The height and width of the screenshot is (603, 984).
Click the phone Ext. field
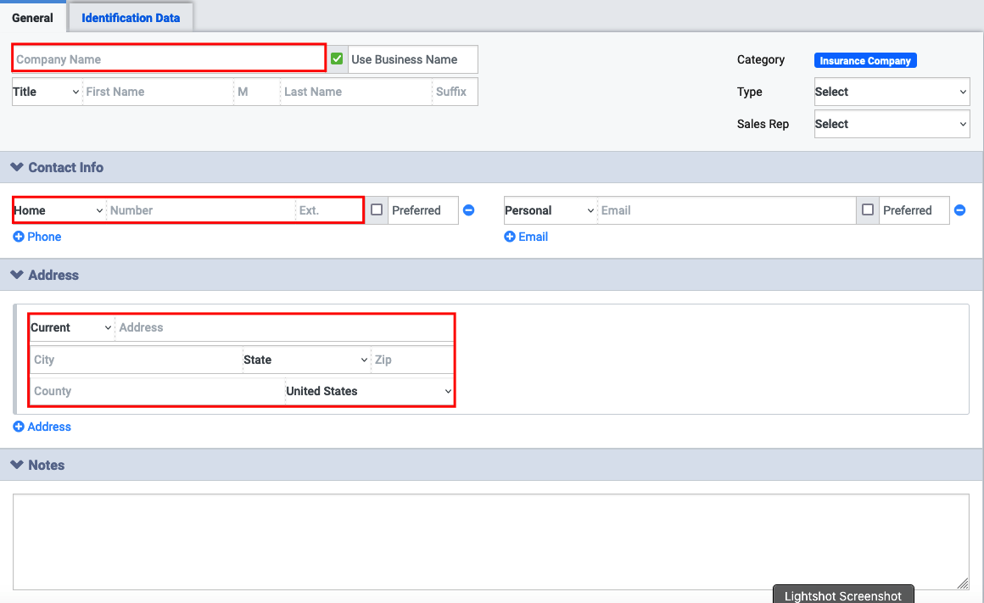pos(329,210)
